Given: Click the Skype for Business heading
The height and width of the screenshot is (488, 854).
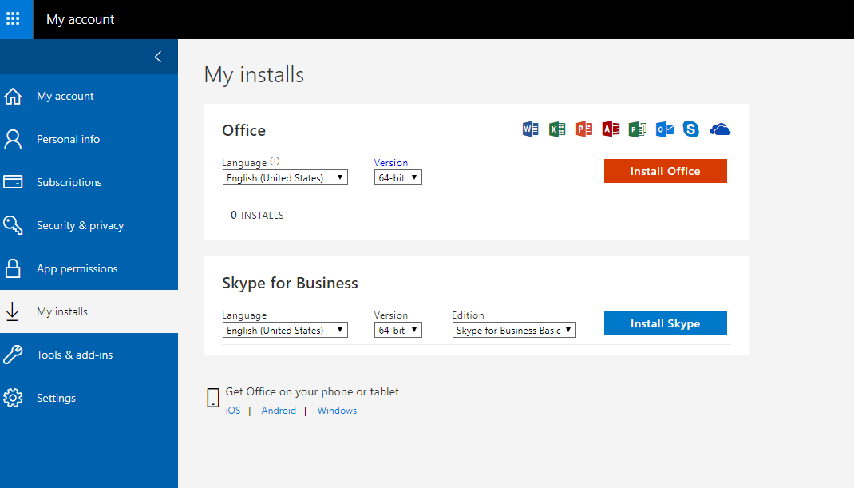Looking at the screenshot, I should point(290,283).
